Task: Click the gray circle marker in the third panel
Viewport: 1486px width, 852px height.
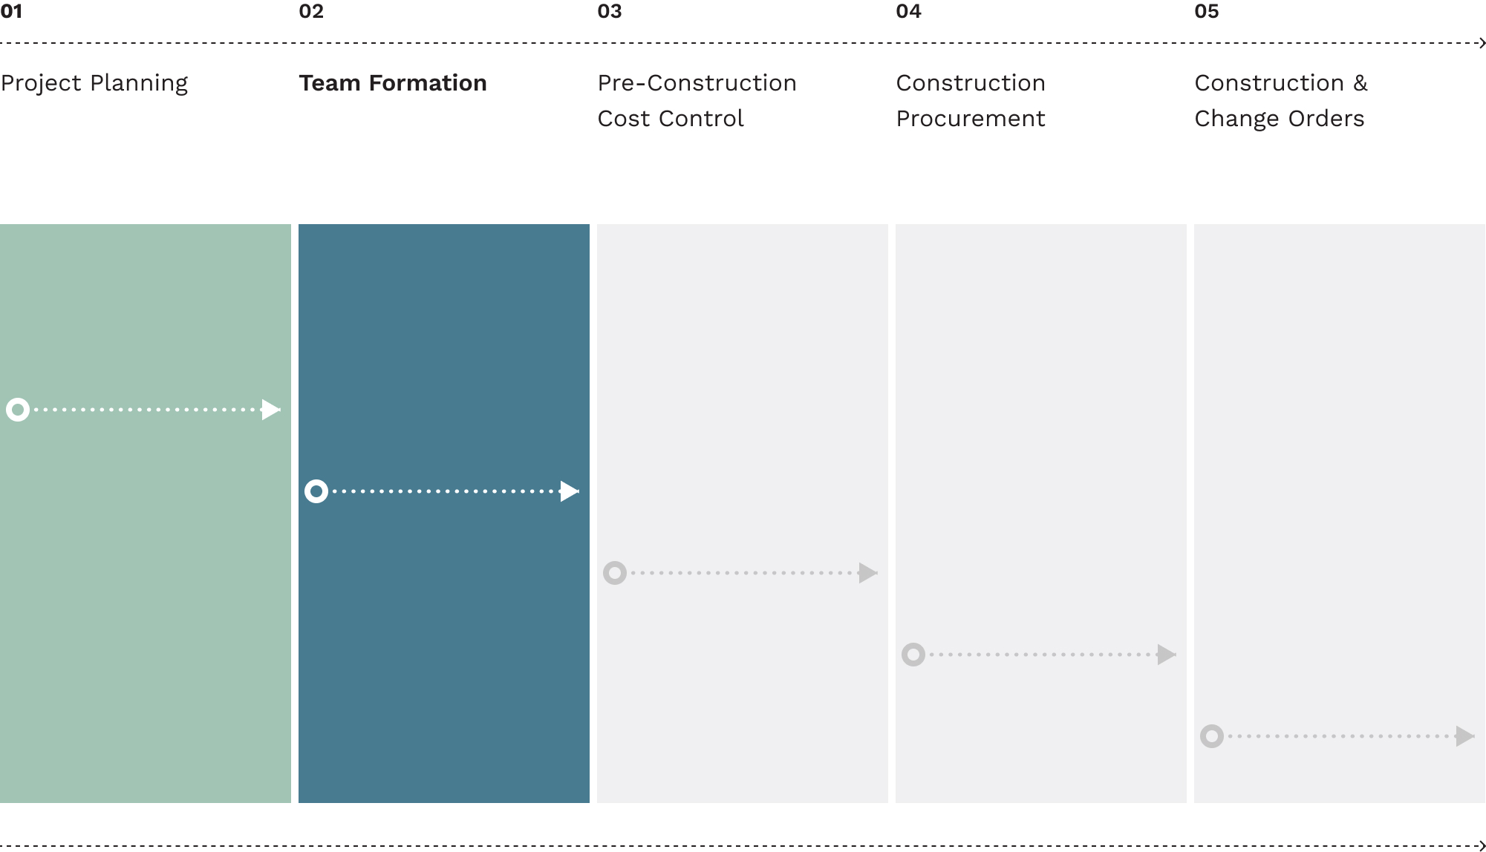Action: click(615, 573)
